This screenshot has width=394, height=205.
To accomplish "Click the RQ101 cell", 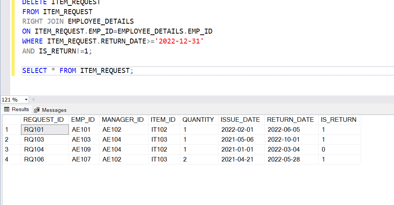I will pyautogui.click(x=45, y=130).
